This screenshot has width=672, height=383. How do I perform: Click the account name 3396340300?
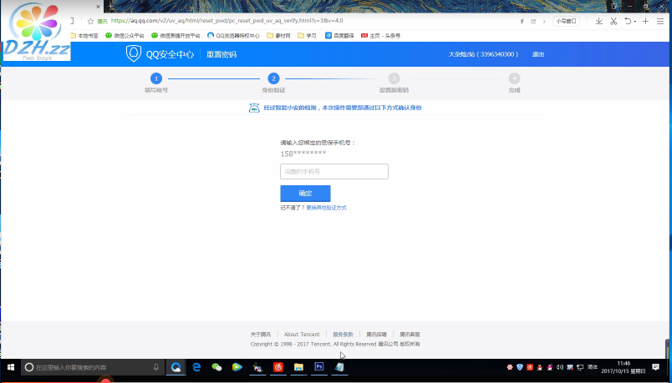point(483,54)
